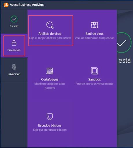Open the Privacidad fingerprint icon
Viewport: 133px width, 148px height.
point(14,67)
